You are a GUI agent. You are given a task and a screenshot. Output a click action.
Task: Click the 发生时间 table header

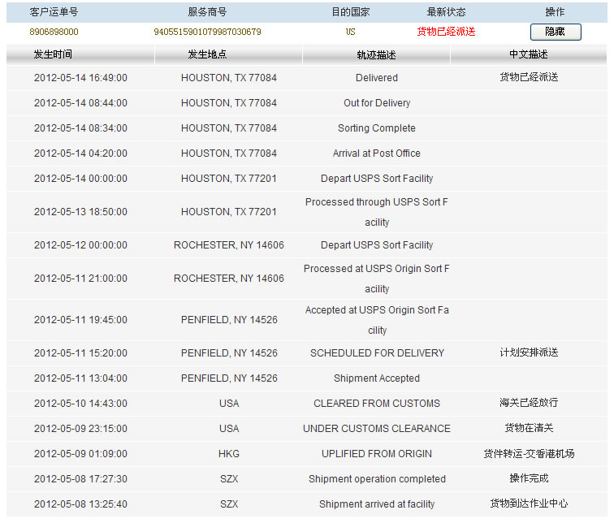point(53,54)
